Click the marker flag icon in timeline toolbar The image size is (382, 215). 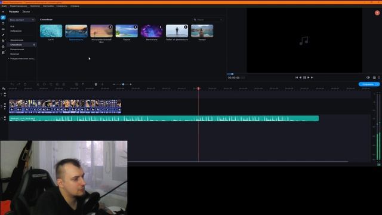(x=83, y=84)
